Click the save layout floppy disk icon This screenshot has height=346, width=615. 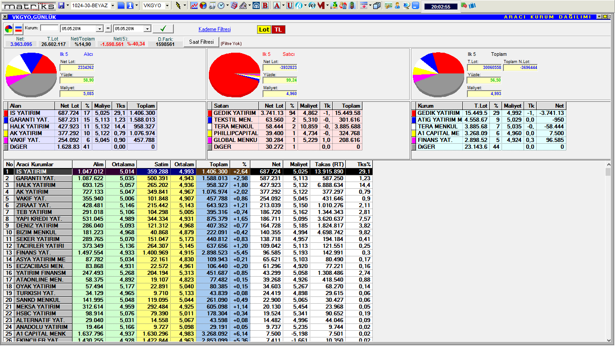(61, 5)
